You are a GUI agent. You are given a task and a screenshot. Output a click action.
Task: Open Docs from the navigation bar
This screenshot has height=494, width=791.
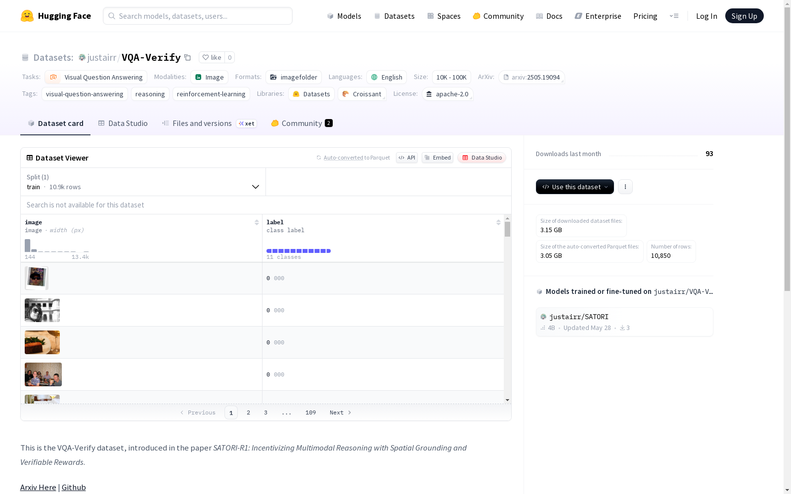tap(549, 16)
